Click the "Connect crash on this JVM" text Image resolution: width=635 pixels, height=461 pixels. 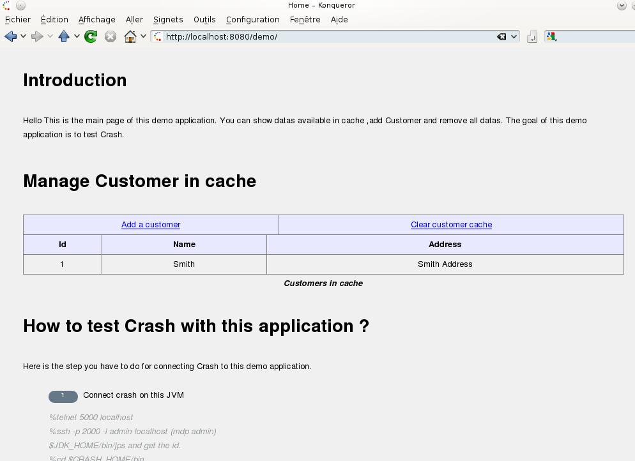click(134, 395)
